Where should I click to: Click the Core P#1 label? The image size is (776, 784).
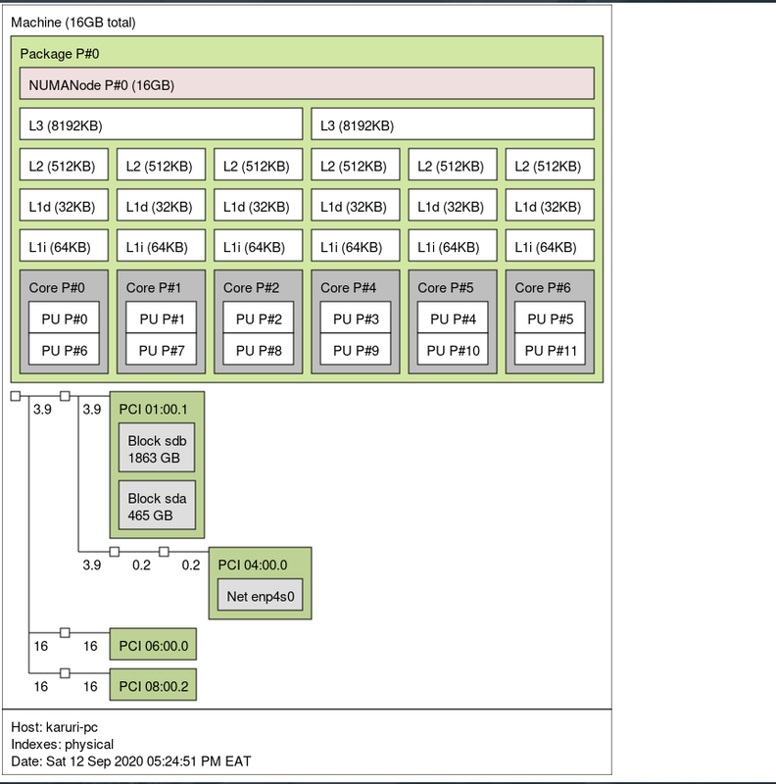click(154, 287)
